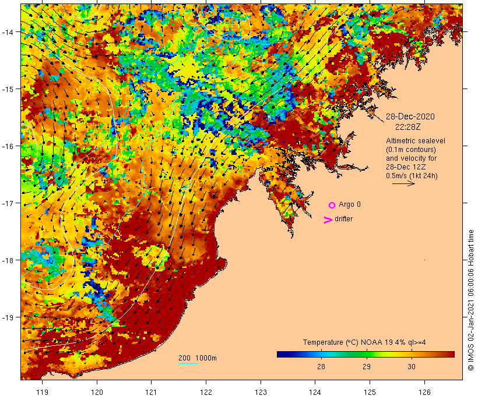Click the temperature color bar
This screenshot has width=478, height=396.
point(366,354)
